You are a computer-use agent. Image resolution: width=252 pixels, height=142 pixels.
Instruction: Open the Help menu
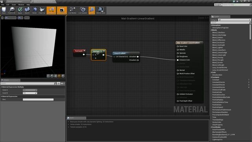pyautogui.click(x=28, y=5)
